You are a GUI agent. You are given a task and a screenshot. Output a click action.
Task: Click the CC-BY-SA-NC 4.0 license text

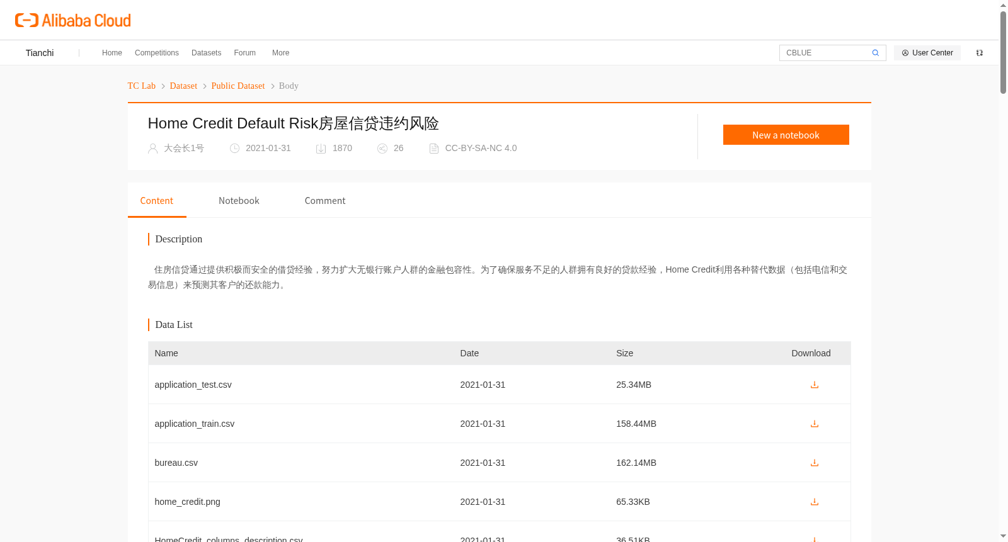[x=481, y=148]
